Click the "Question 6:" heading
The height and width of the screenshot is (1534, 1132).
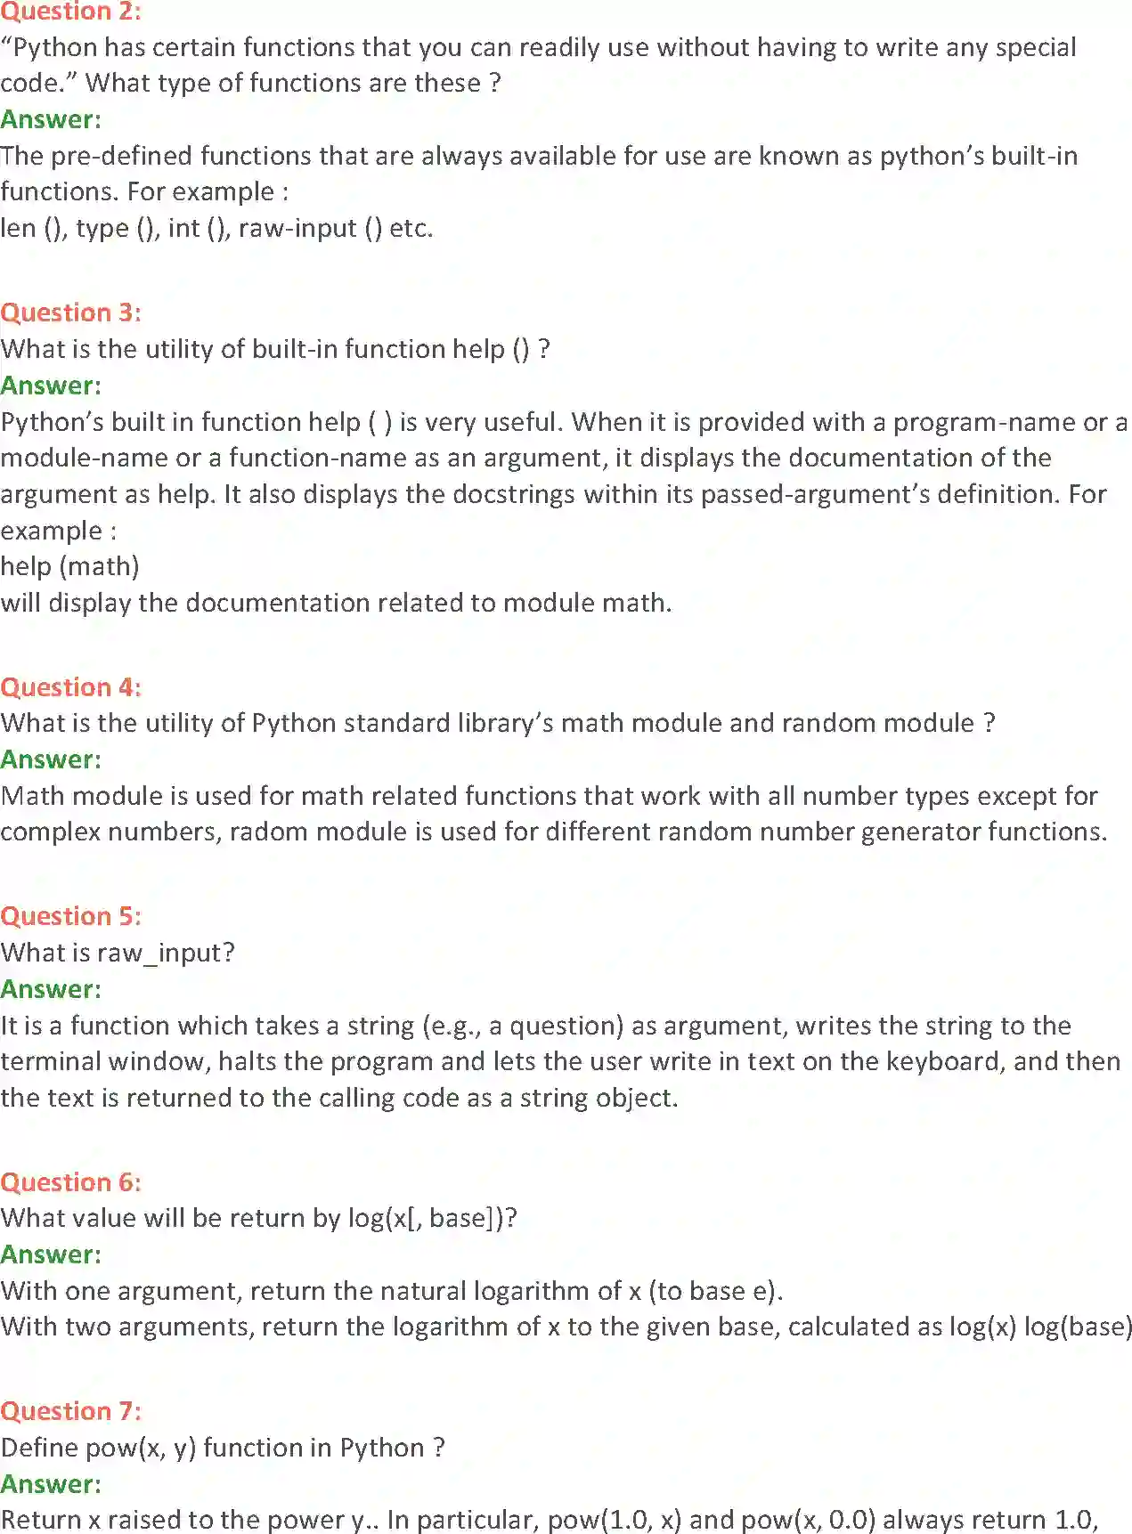point(70,1182)
